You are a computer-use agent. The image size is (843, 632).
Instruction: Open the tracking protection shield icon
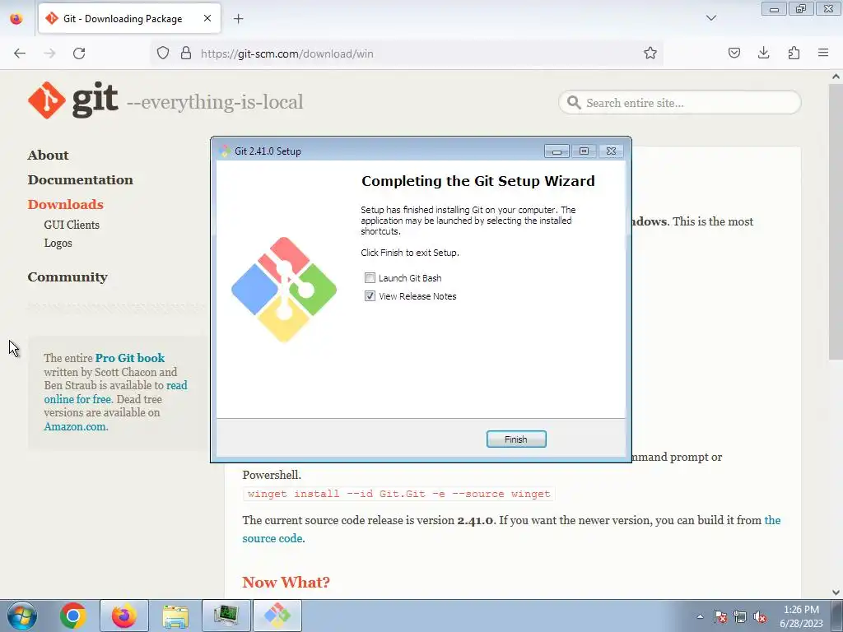click(163, 53)
